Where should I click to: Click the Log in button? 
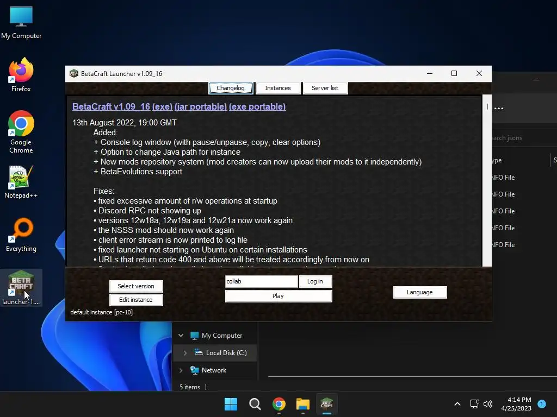(x=315, y=281)
